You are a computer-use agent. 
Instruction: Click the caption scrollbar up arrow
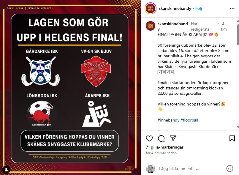pos(238,21)
